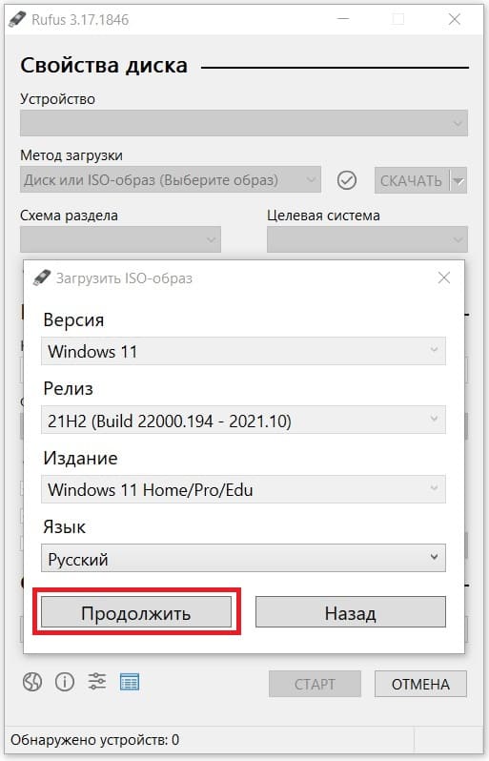Click USB icon in Загрузить ISO-образ dialog
The width and height of the screenshot is (489, 761).
pyautogui.click(x=42, y=278)
